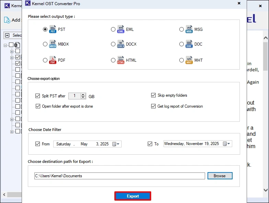
Task: Open the To date calendar dropdown
Action: [x=226, y=144]
